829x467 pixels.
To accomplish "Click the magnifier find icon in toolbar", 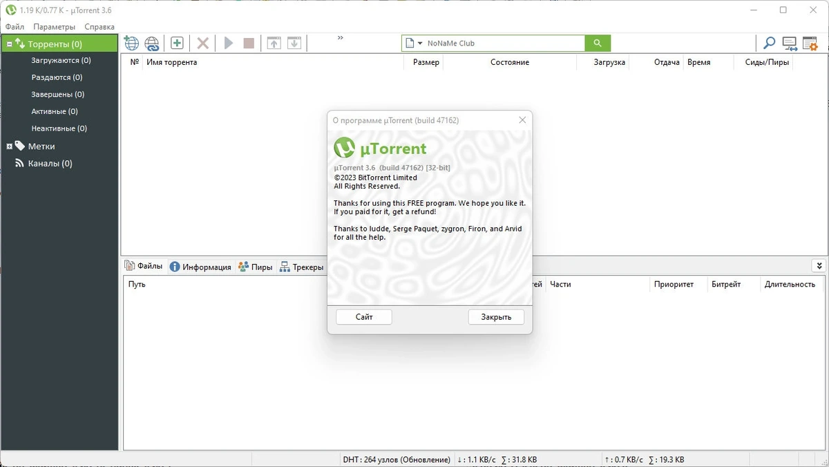I will 769,43.
